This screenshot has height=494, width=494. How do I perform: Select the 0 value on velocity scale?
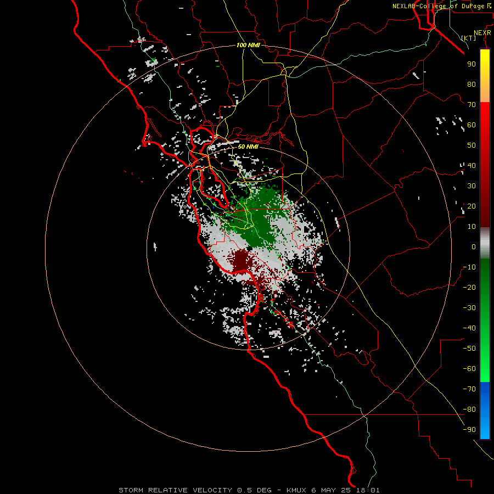pos(474,246)
